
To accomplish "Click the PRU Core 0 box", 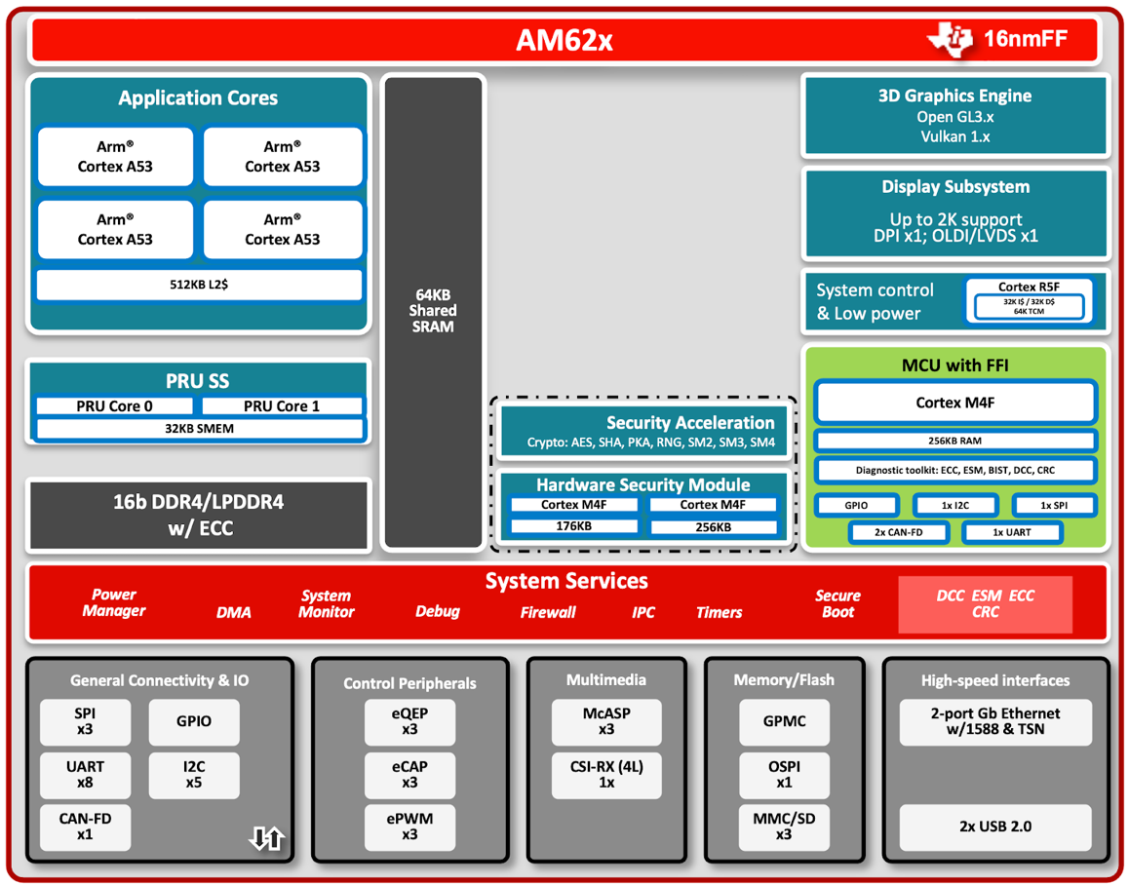I will coord(115,405).
